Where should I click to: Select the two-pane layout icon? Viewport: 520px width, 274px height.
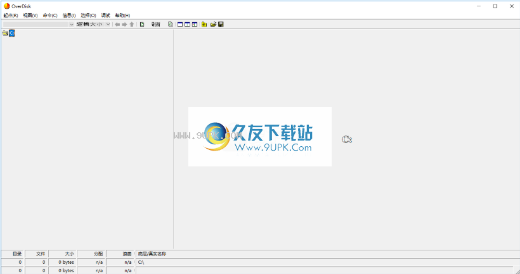[x=187, y=25]
